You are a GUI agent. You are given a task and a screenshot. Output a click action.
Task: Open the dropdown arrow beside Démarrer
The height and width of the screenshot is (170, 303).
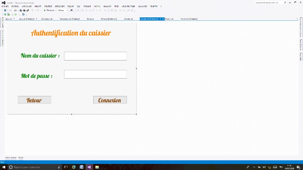point(56,10)
